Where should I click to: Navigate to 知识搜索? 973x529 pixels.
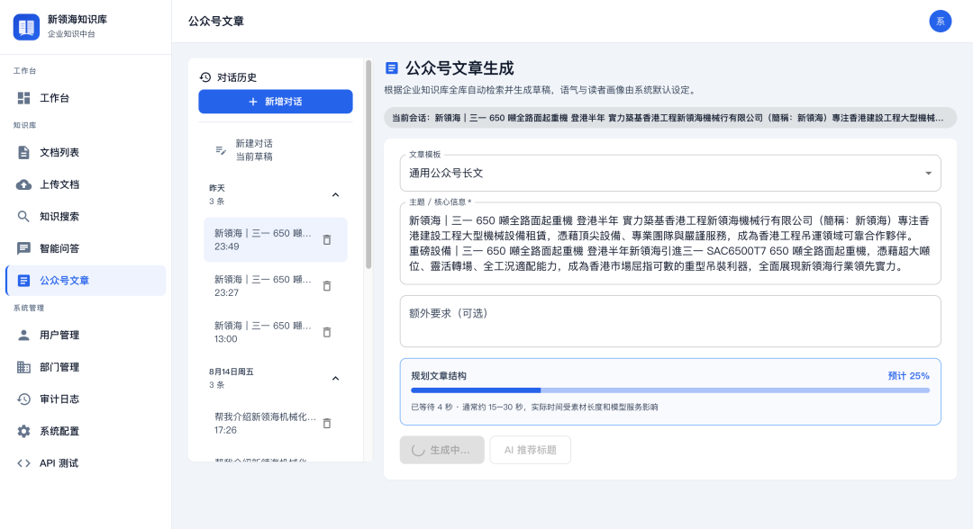tap(86, 216)
